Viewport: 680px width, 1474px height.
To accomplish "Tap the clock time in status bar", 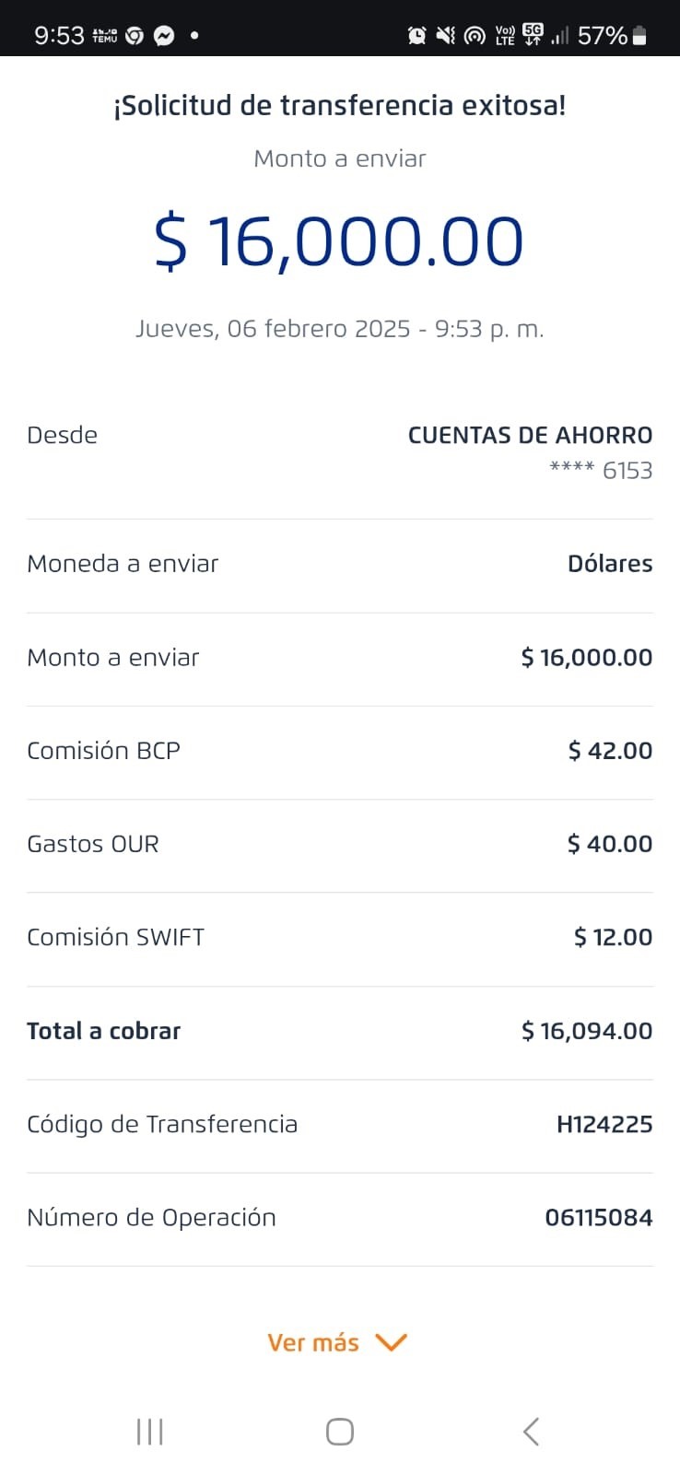I will pos(59,36).
